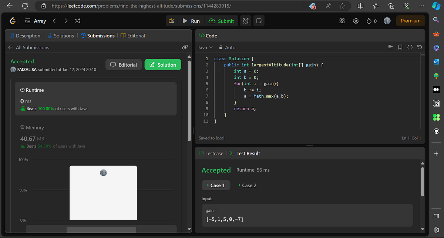
Task: Open the user profile avatar in header
Action: [x=387, y=21]
